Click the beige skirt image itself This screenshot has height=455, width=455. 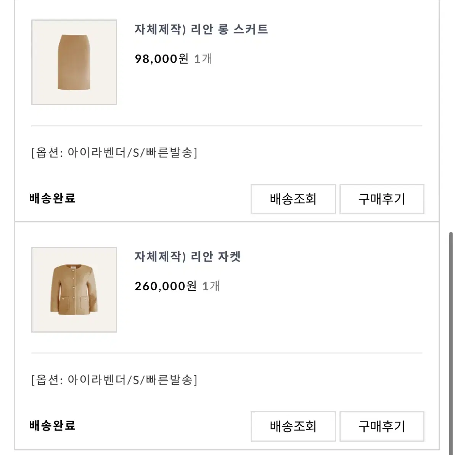point(74,62)
